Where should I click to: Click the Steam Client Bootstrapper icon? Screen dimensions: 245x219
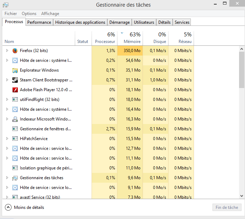[15, 80]
